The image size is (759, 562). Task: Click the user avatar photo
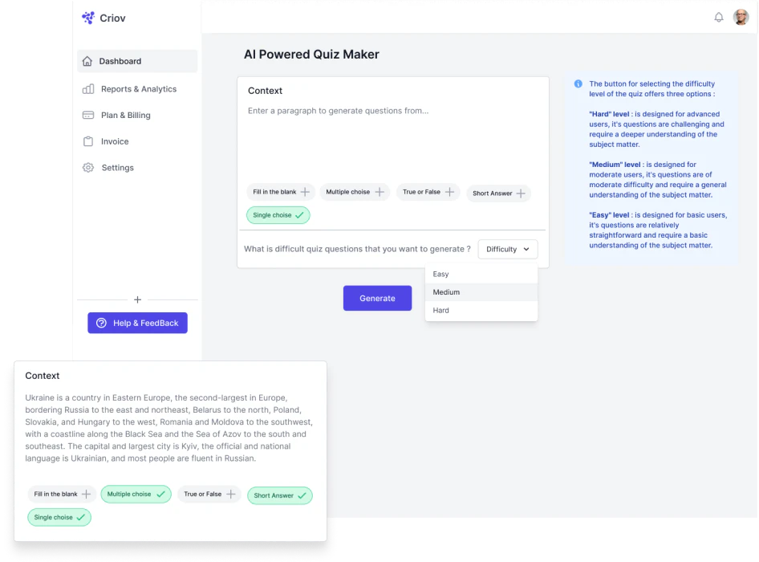coord(741,16)
